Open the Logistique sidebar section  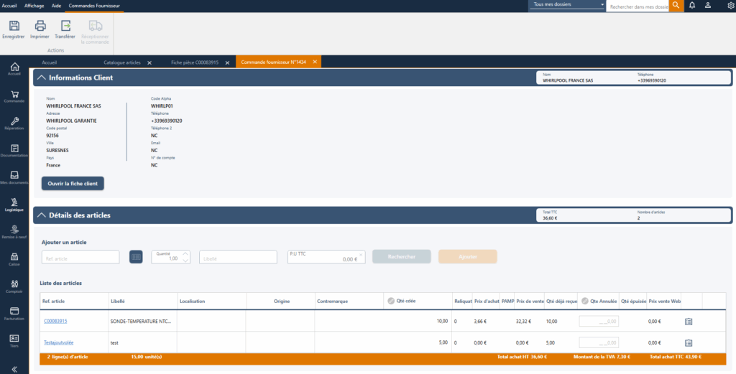tap(14, 205)
